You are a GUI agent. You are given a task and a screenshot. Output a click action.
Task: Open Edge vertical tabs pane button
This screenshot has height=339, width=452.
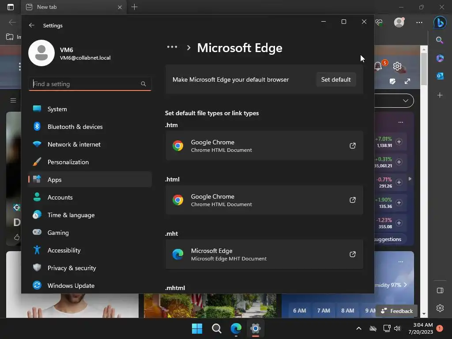tap(11, 7)
